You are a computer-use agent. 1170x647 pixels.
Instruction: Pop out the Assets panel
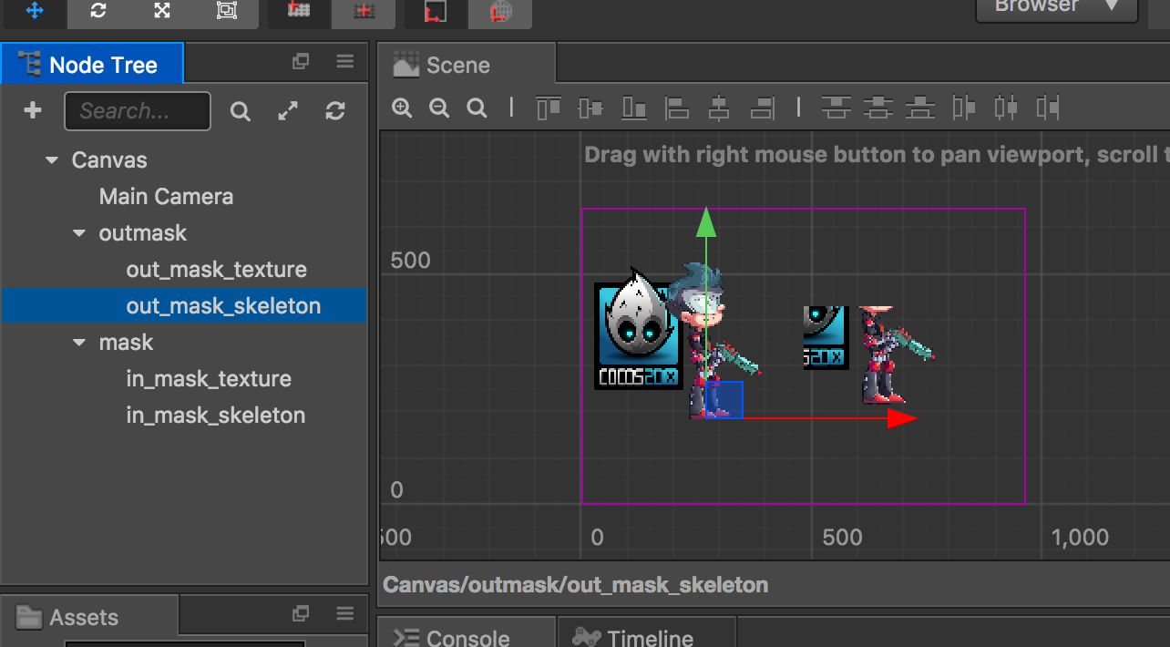(301, 613)
